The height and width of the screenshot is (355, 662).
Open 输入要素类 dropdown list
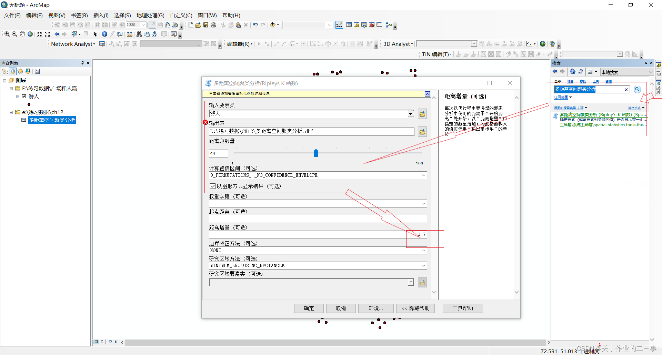tap(410, 114)
